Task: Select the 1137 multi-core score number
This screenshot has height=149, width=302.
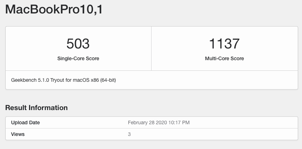Action: tap(224, 44)
